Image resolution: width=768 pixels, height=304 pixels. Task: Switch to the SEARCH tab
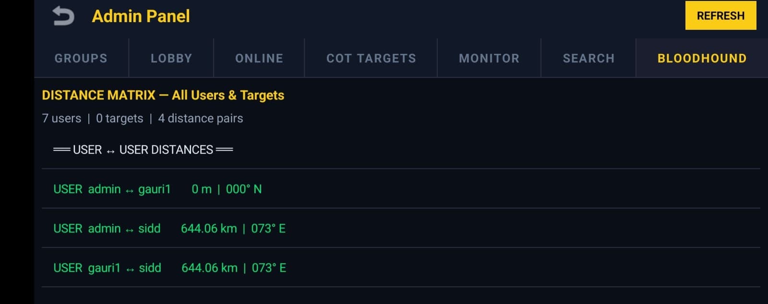pos(588,58)
